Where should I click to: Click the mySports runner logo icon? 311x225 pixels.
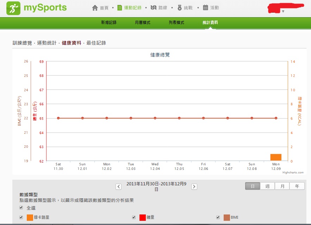coord(13,8)
